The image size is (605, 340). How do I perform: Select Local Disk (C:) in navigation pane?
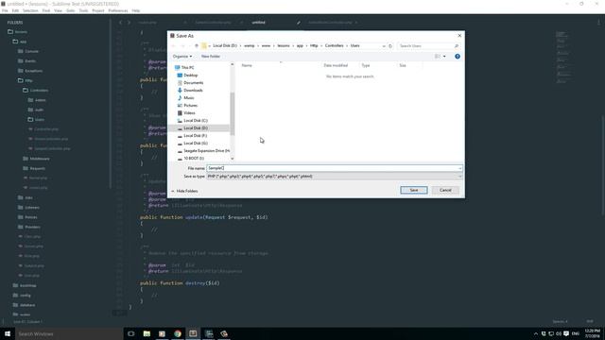pyautogui.click(x=196, y=121)
